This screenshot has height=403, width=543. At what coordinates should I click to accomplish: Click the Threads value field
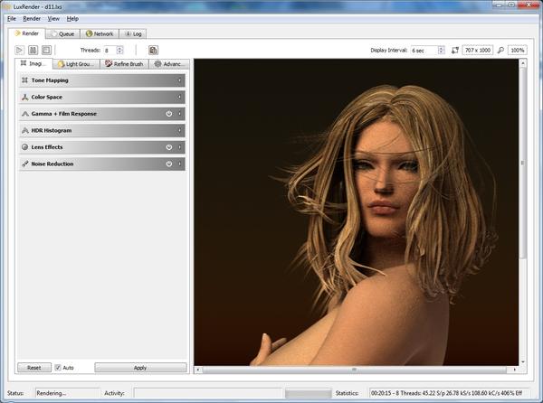pos(110,50)
